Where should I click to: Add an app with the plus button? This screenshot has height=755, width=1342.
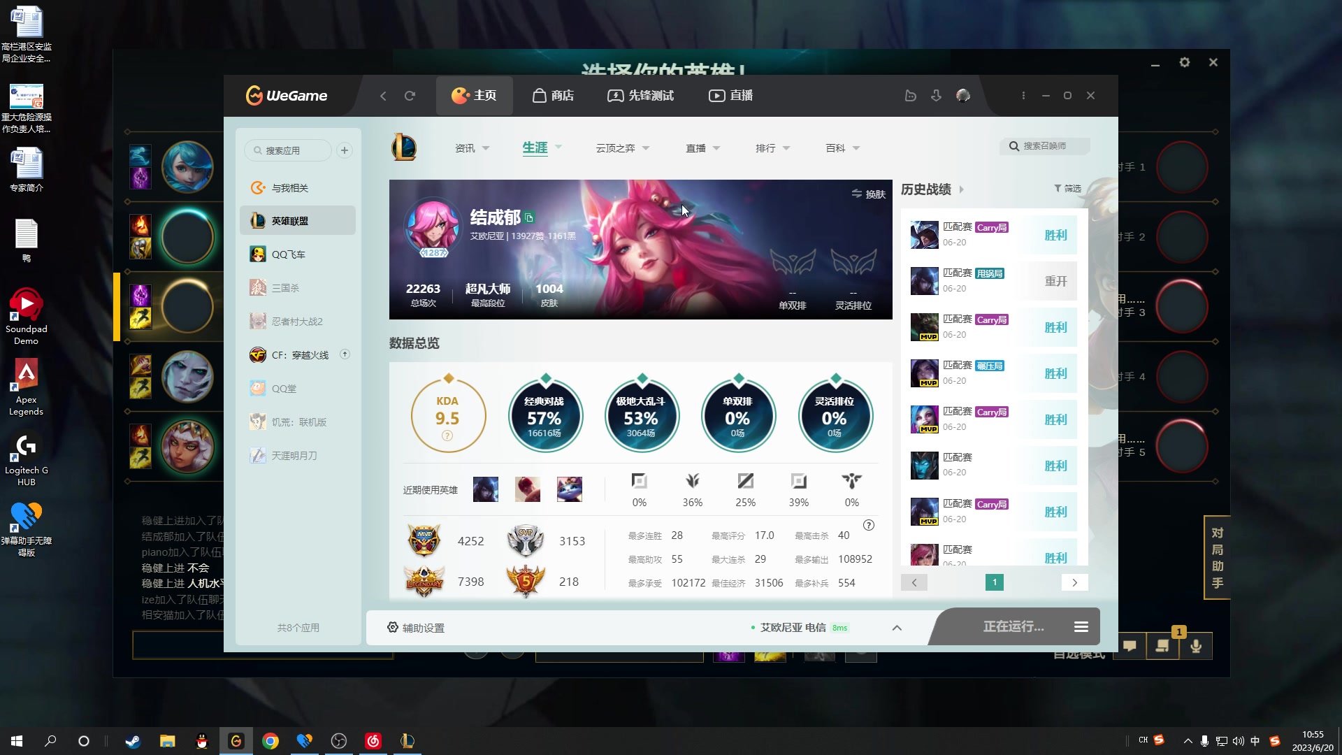345,150
